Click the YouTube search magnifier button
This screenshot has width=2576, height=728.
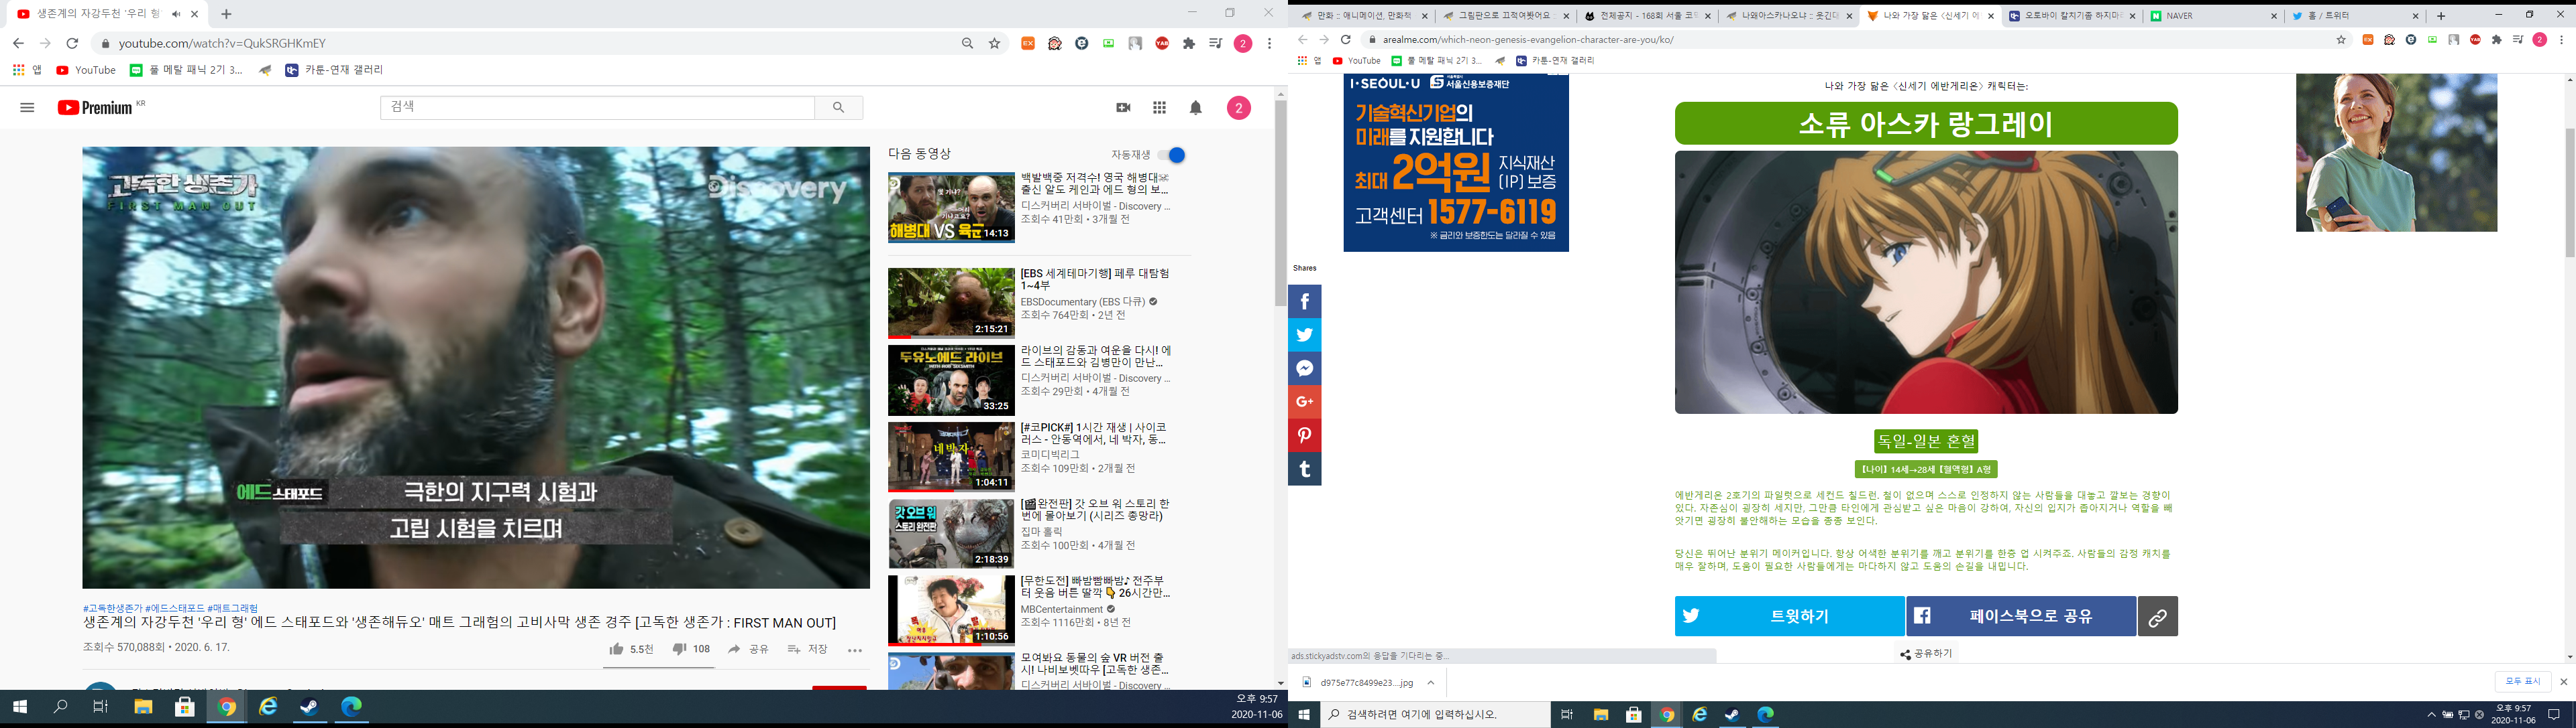838,108
